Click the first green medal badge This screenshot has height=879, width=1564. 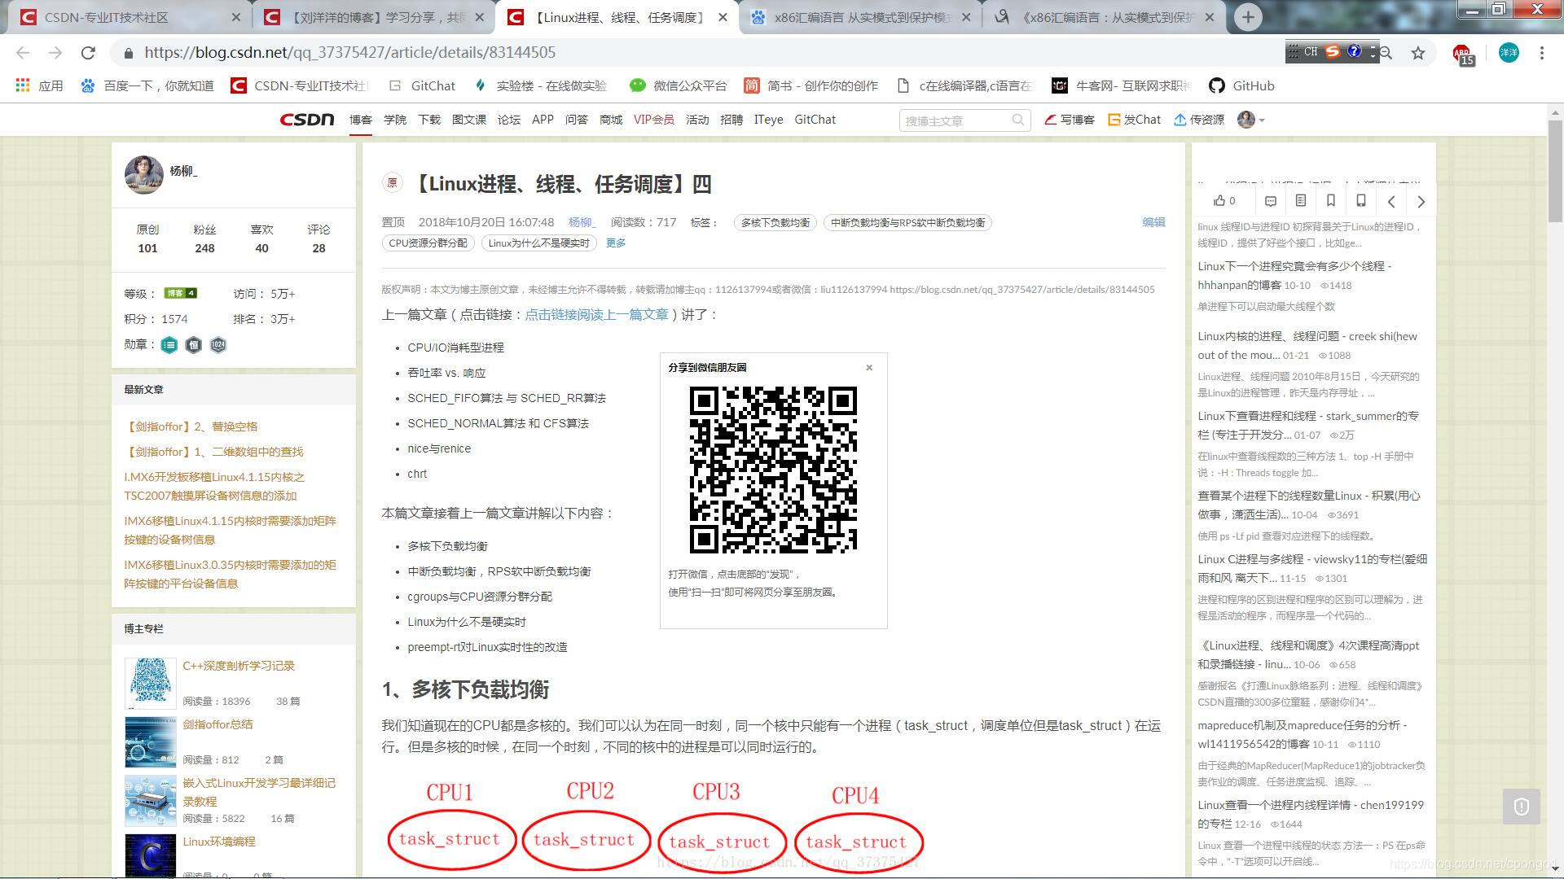point(169,345)
